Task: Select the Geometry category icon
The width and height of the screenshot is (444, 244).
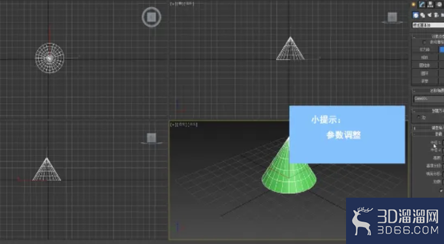Action: [416, 15]
